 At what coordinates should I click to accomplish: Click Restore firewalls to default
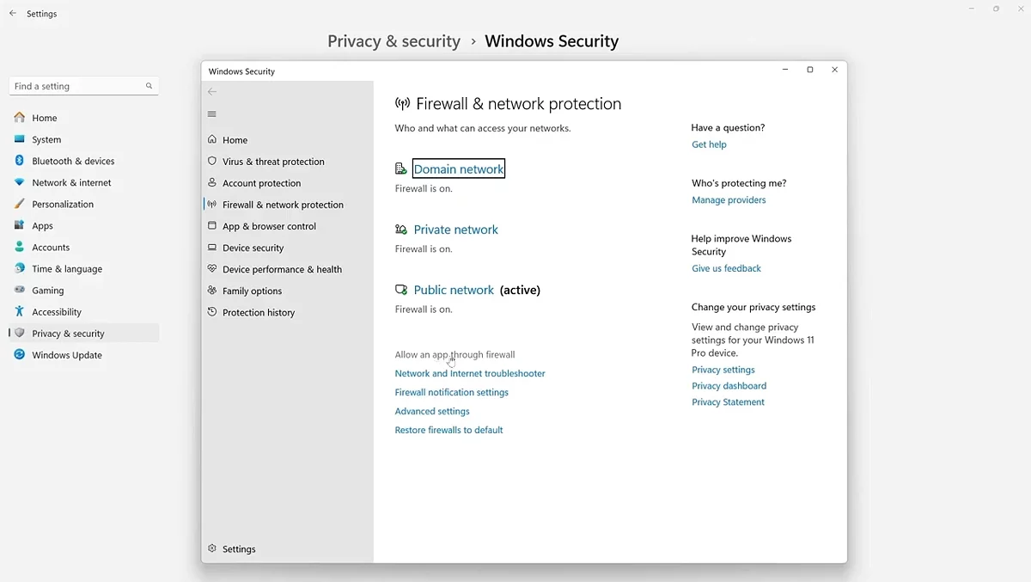448,430
